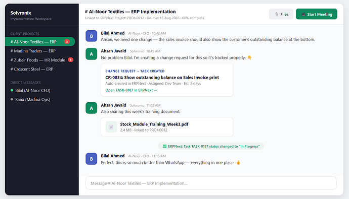Image resolution: width=349 pixels, height=199 pixels.
Task: Open the Files button in the header
Action: coord(281,14)
